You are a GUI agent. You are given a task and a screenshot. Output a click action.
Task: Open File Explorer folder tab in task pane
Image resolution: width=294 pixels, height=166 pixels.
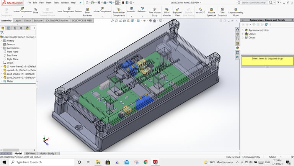[x=237, y=39]
